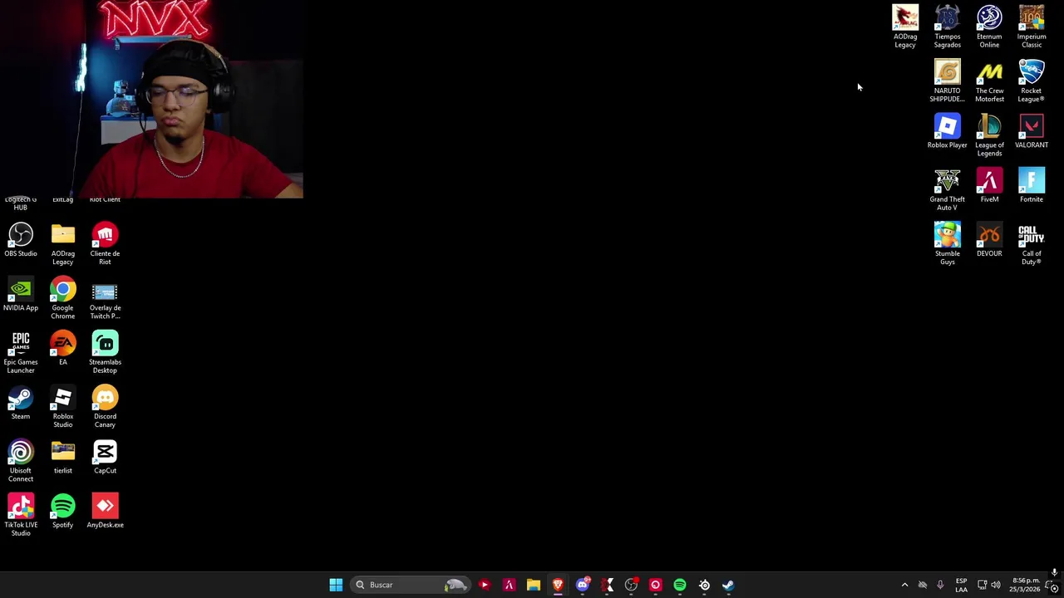The width and height of the screenshot is (1064, 598).
Task: Open Spotify from the taskbar
Action: tap(680, 585)
